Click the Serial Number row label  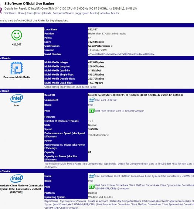(x=53, y=54)
